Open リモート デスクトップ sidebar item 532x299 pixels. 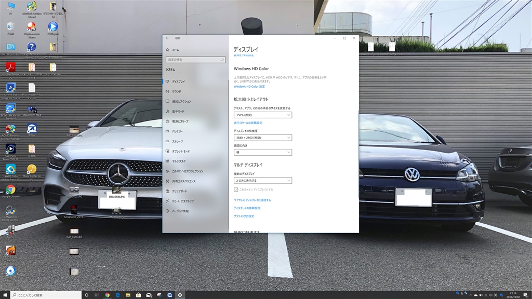pos(195,201)
